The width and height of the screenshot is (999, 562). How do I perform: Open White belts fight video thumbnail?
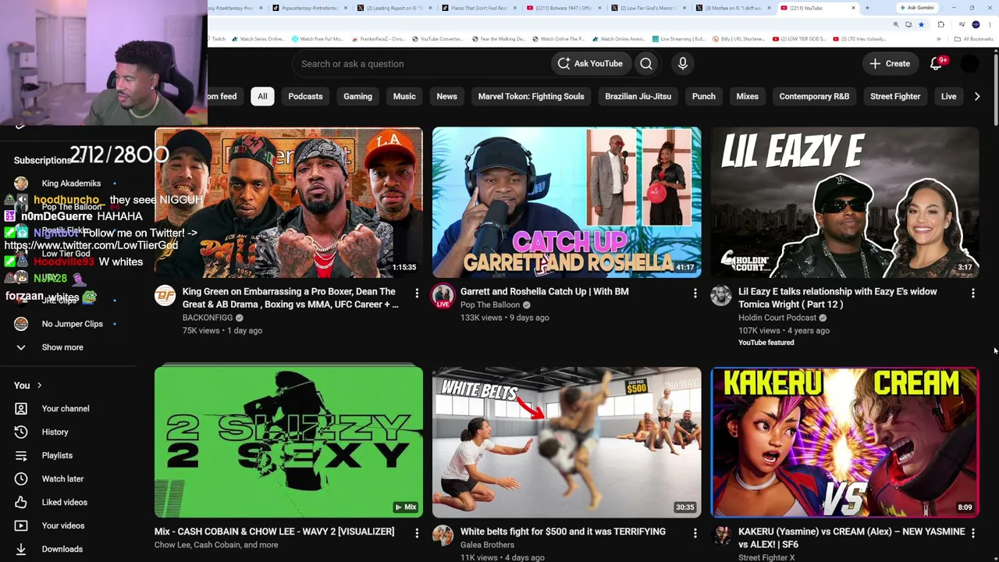click(567, 442)
